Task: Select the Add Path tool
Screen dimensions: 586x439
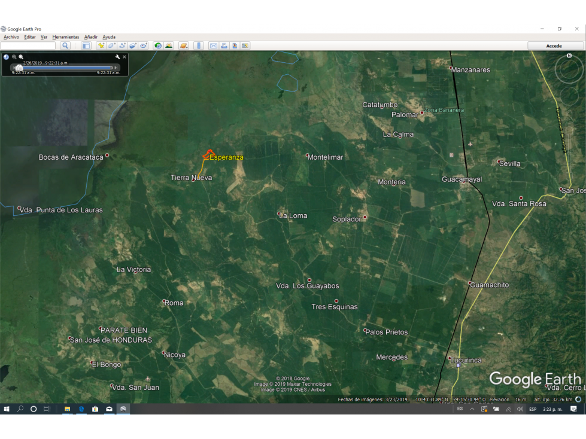Action: point(122,45)
